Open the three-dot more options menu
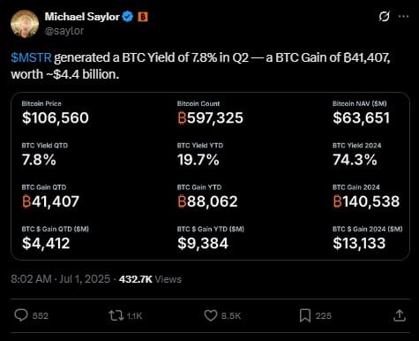This screenshot has height=341, width=419. [x=403, y=17]
